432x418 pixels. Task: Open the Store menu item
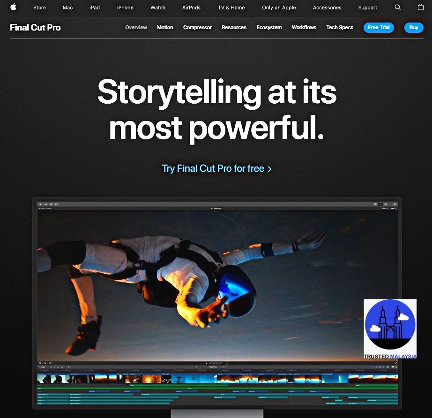(40, 8)
